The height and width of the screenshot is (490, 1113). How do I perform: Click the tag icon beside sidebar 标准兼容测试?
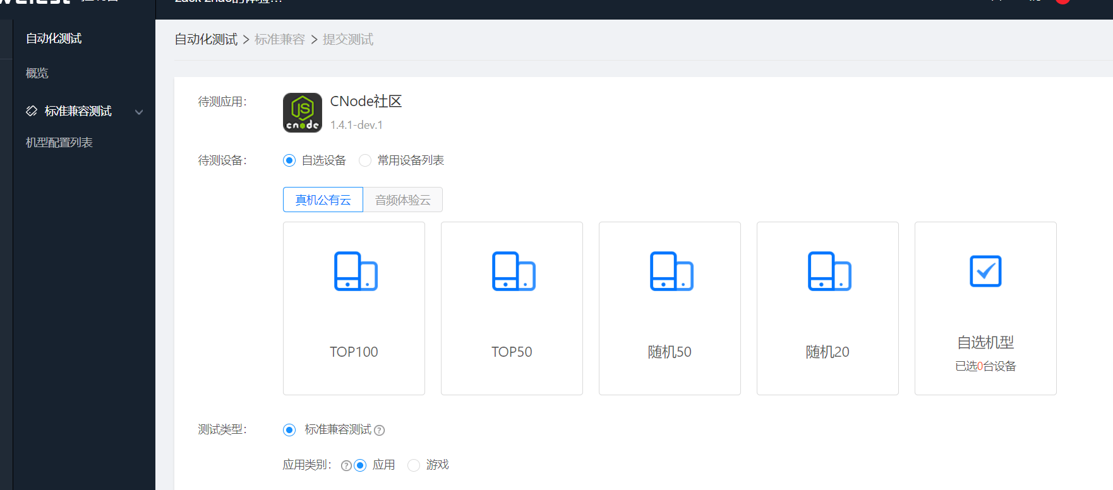pyautogui.click(x=32, y=111)
